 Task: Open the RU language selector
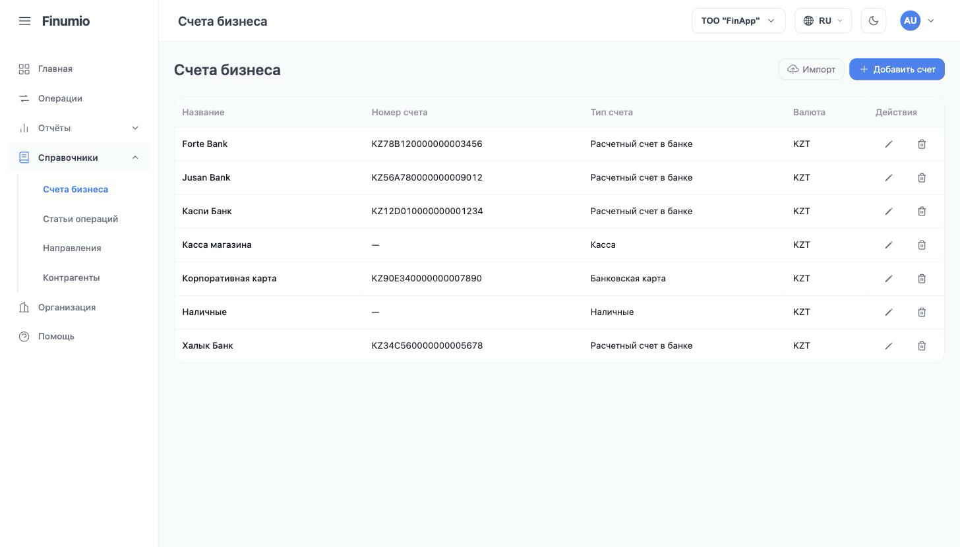[x=823, y=21]
